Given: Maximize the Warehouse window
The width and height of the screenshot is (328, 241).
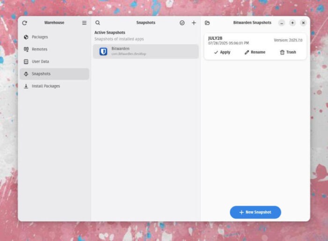Looking at the screenshot, I should coord(292,23).
